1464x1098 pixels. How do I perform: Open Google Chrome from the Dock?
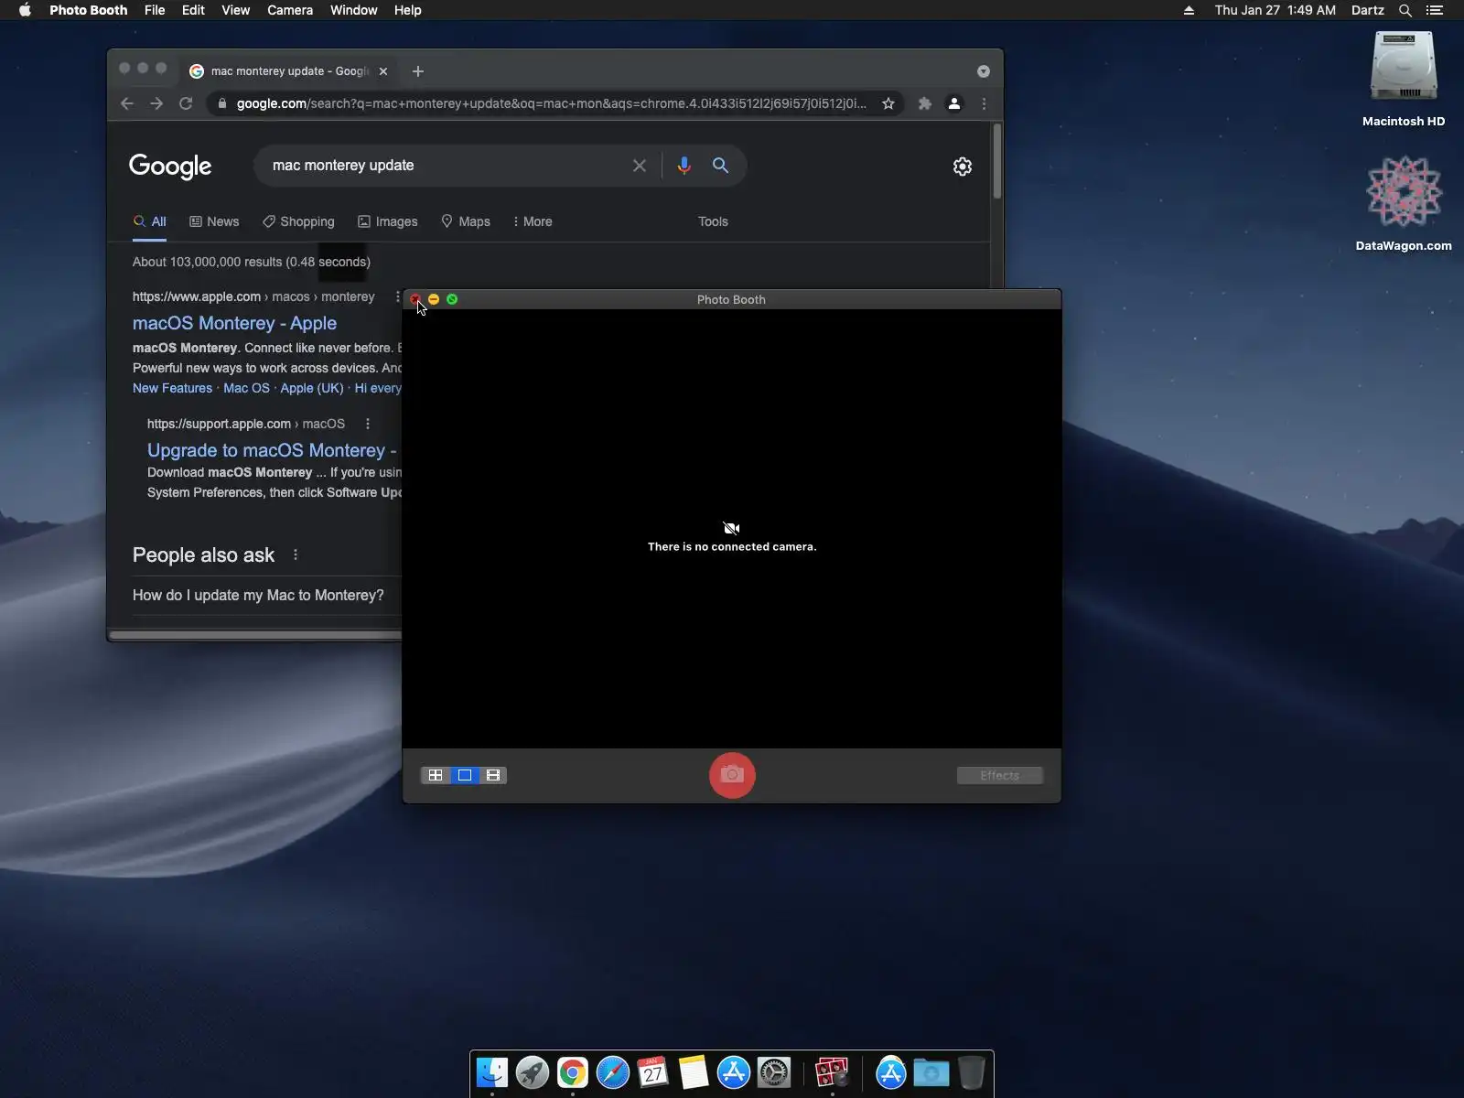click(x=573, y=1072)
